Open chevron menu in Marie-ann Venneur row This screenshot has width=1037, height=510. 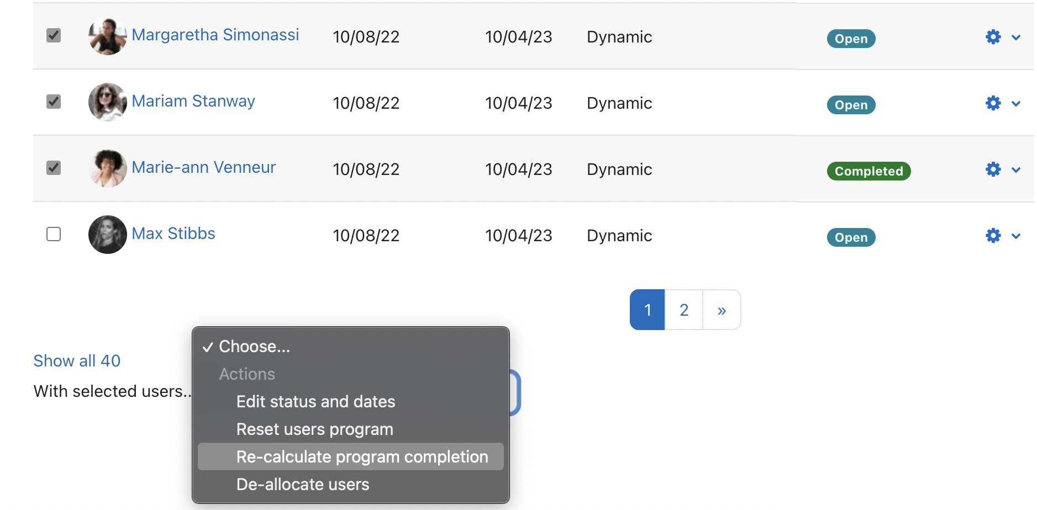[x=1015, y=170]
